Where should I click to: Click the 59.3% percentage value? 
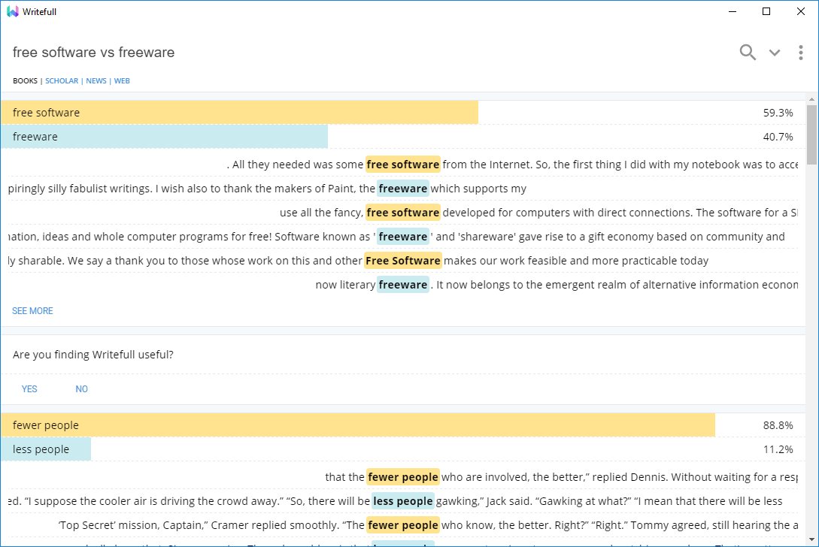point(778,113)
